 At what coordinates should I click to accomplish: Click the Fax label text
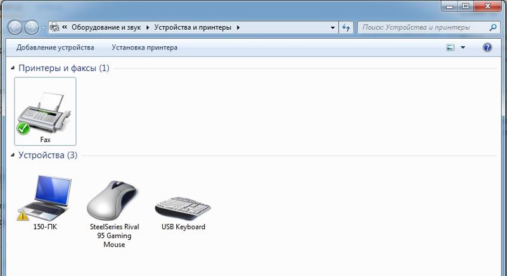coord(45,140)
